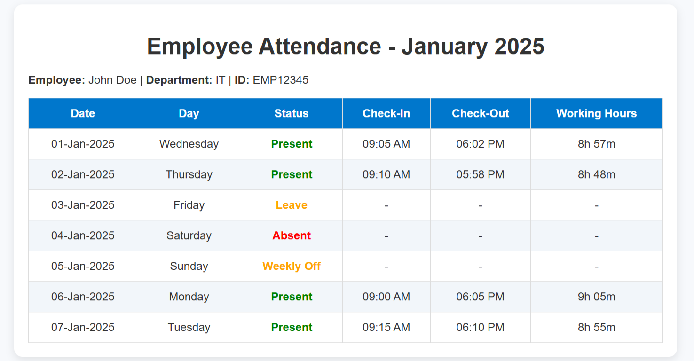Click the Check-In column header

point(386,113)
